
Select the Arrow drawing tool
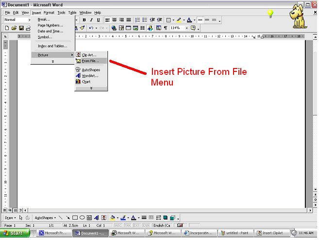[x=68, y=218]
